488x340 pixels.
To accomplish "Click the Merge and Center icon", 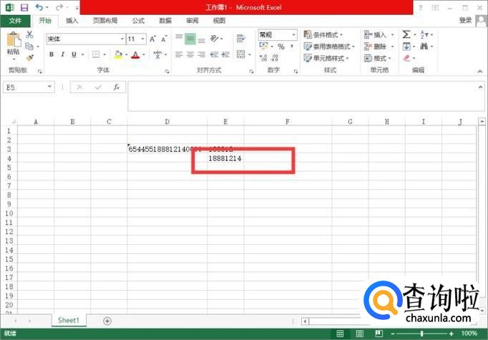I will 241,54.
